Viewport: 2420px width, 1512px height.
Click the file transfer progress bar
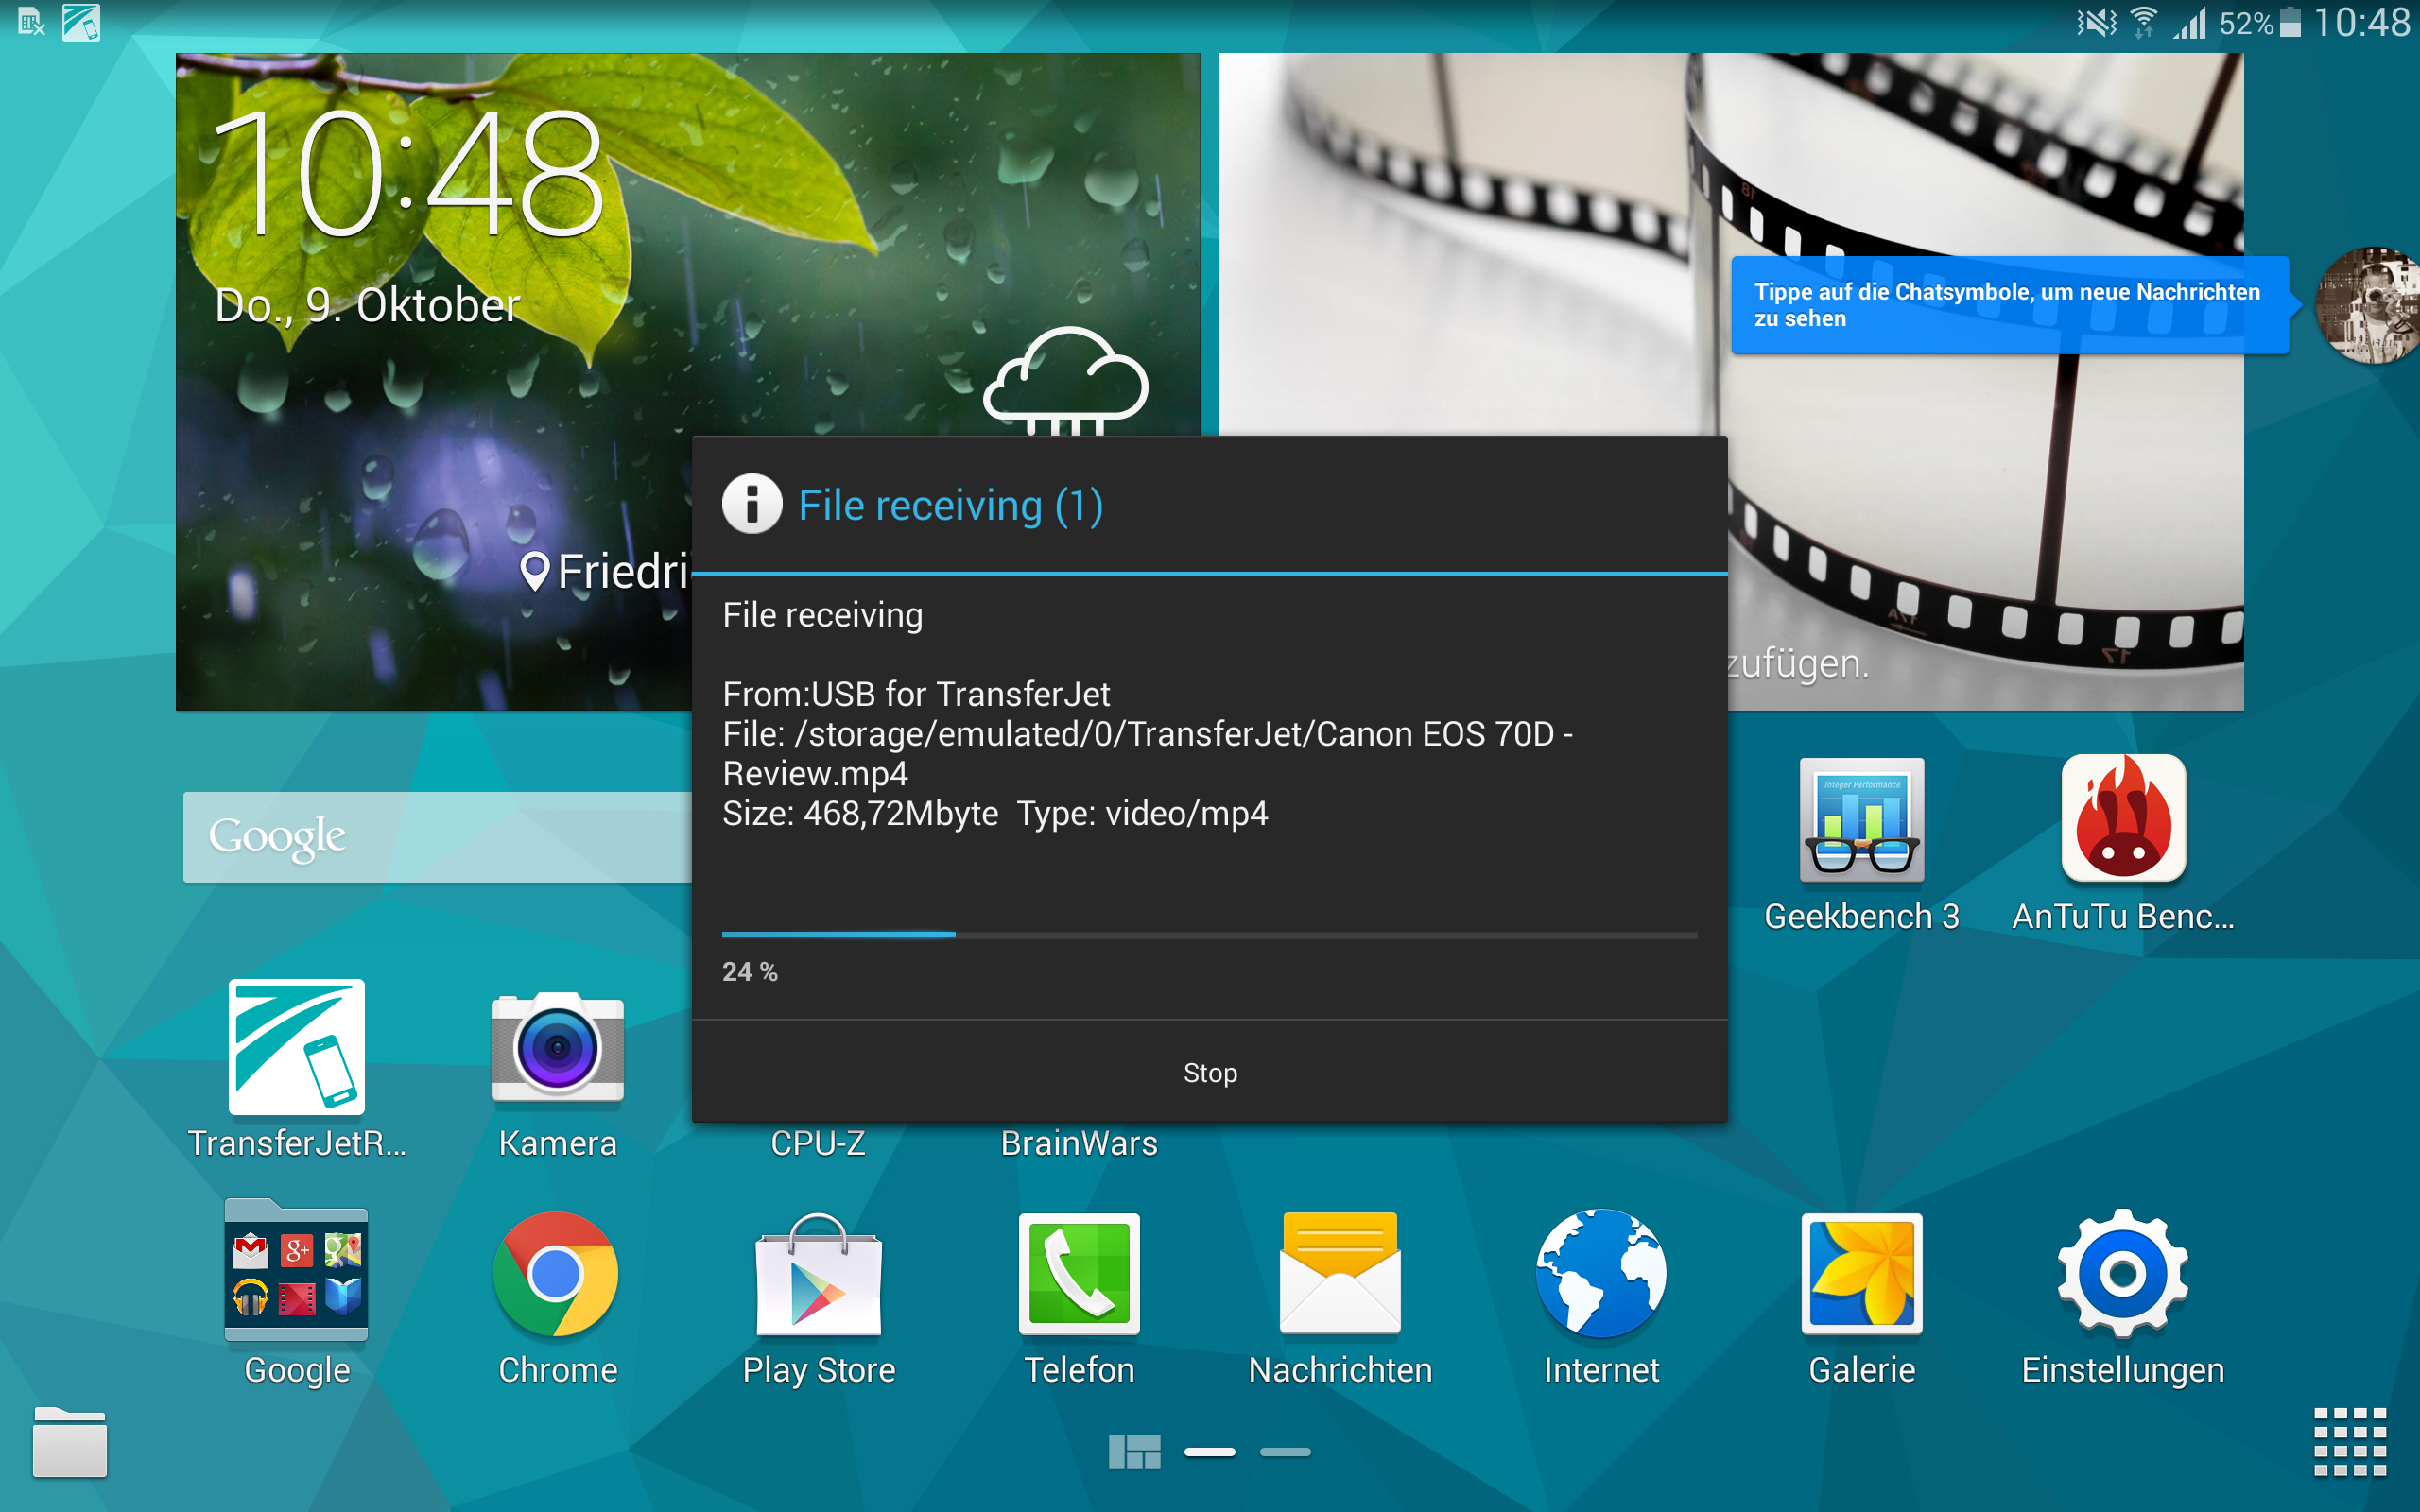click(x=1209, y=935)
